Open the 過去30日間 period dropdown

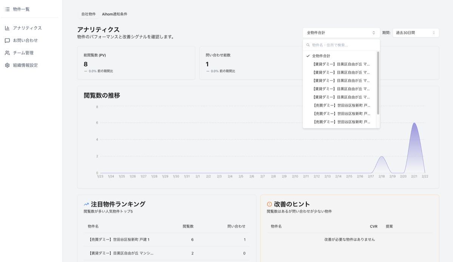coord(415,33)
